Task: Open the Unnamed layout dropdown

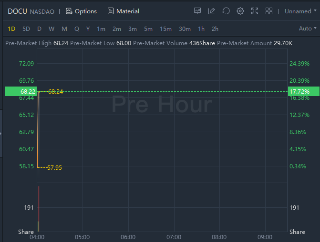Action: click(300, 11)
